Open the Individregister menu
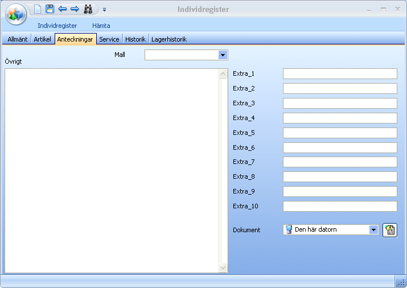This screenshot has height=288, width=407. tap(57, 26)
